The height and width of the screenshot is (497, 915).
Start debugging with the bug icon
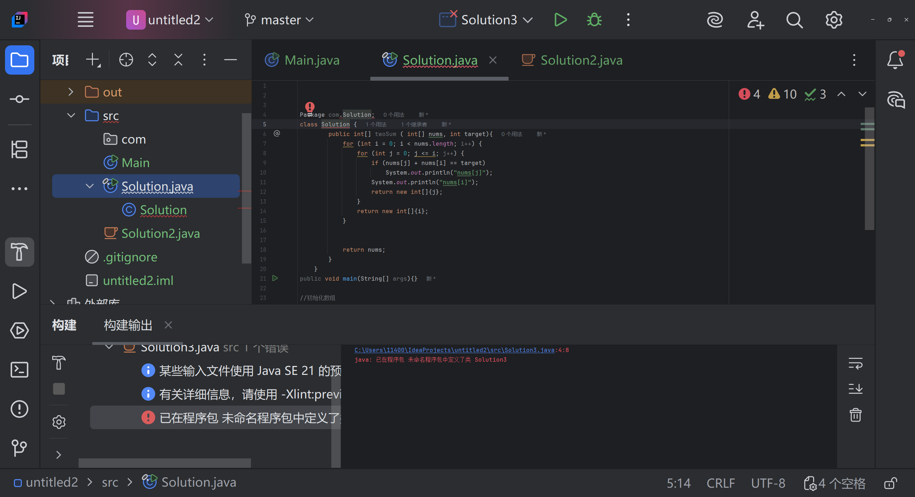click(x=594, y=20)
